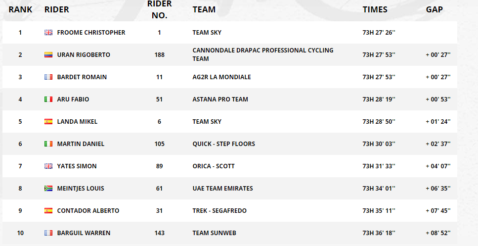Click the GAP column header
Screen dimensions: 478x246
click(435, 9)
